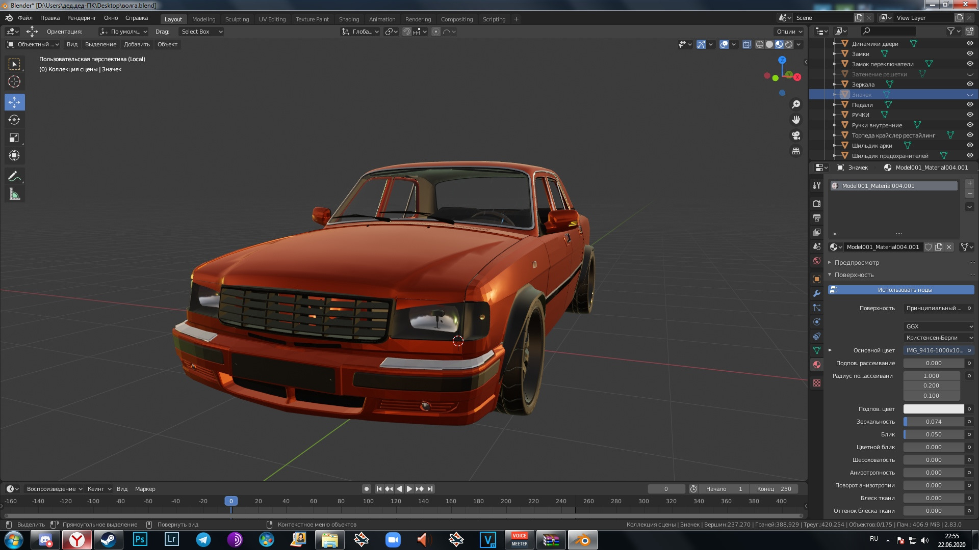Click the play animation button

click(x=409, y=489)
